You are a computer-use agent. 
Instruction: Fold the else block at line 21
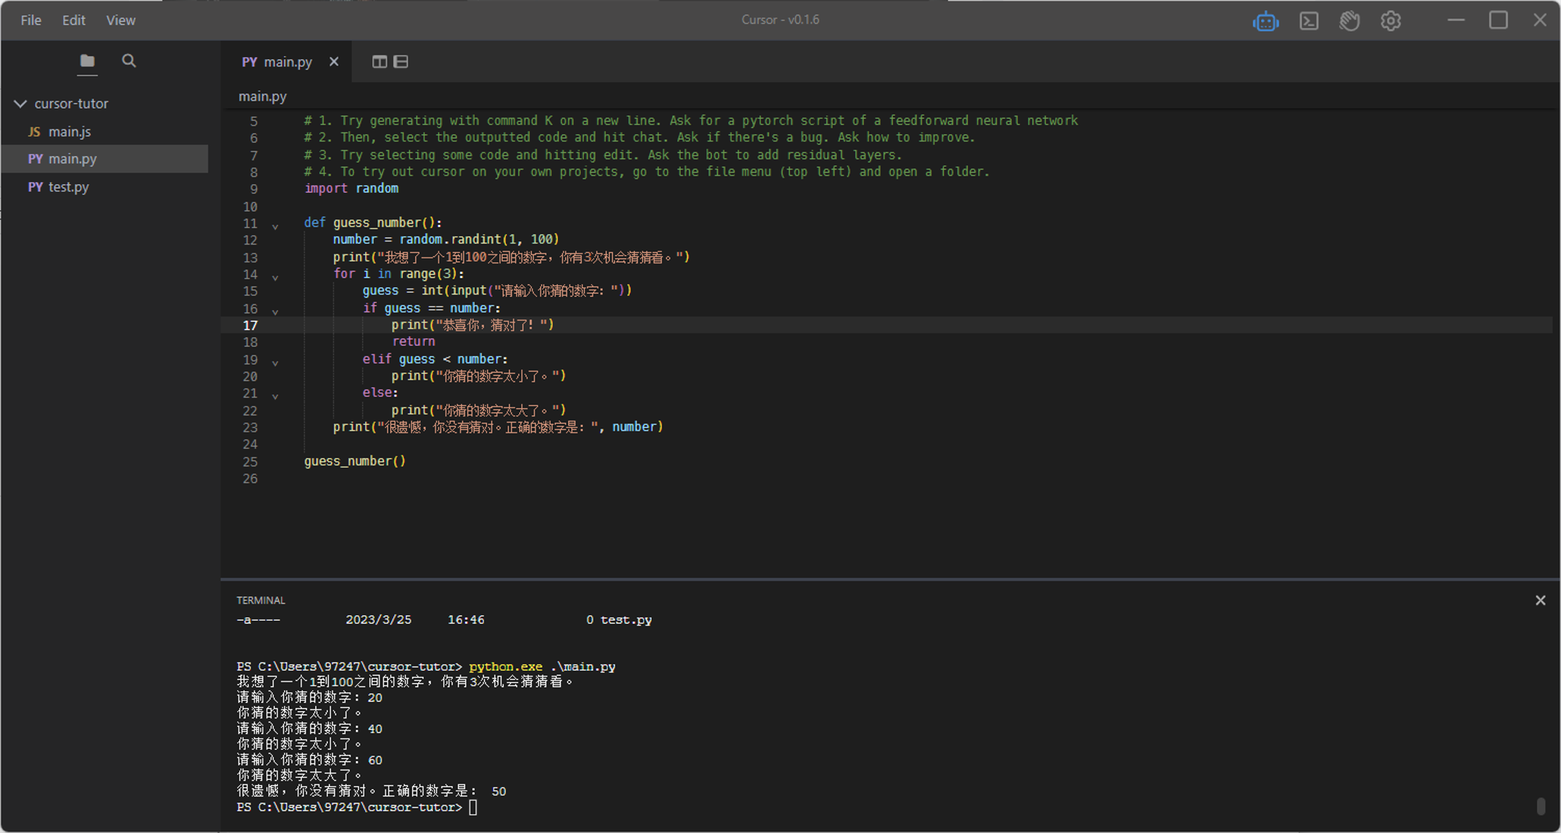[275, 397]
